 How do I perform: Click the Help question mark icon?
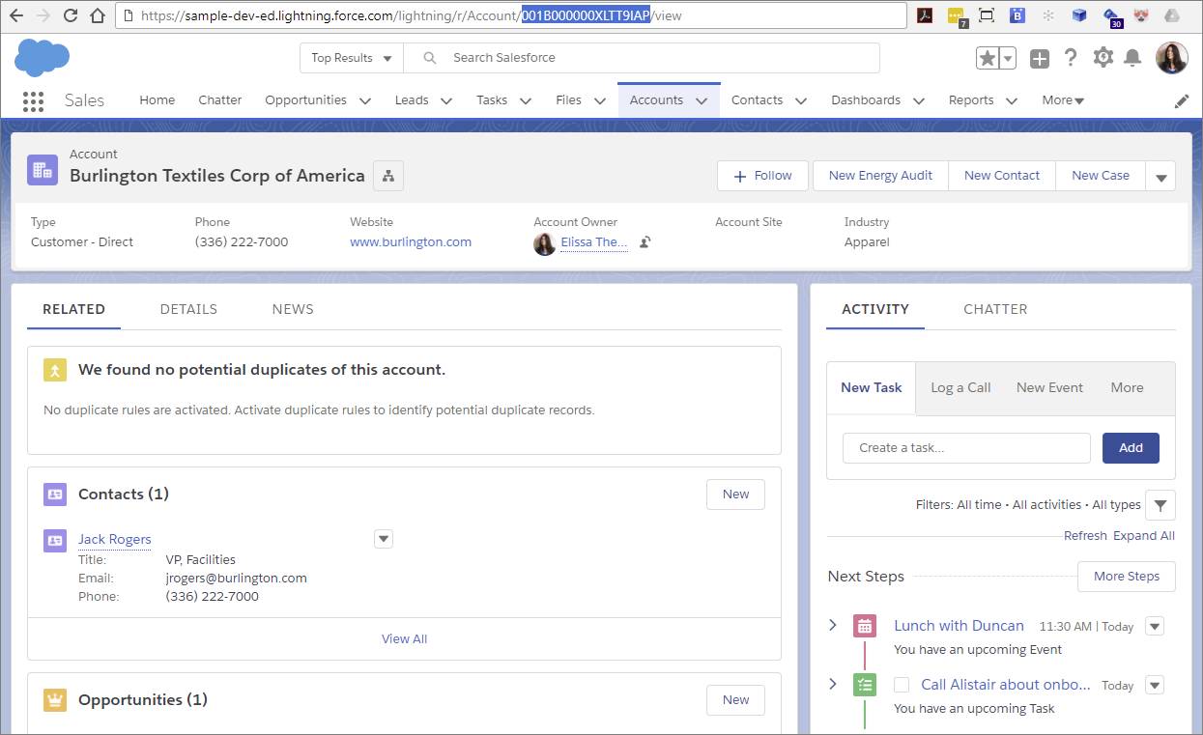tap(1071, 58)
